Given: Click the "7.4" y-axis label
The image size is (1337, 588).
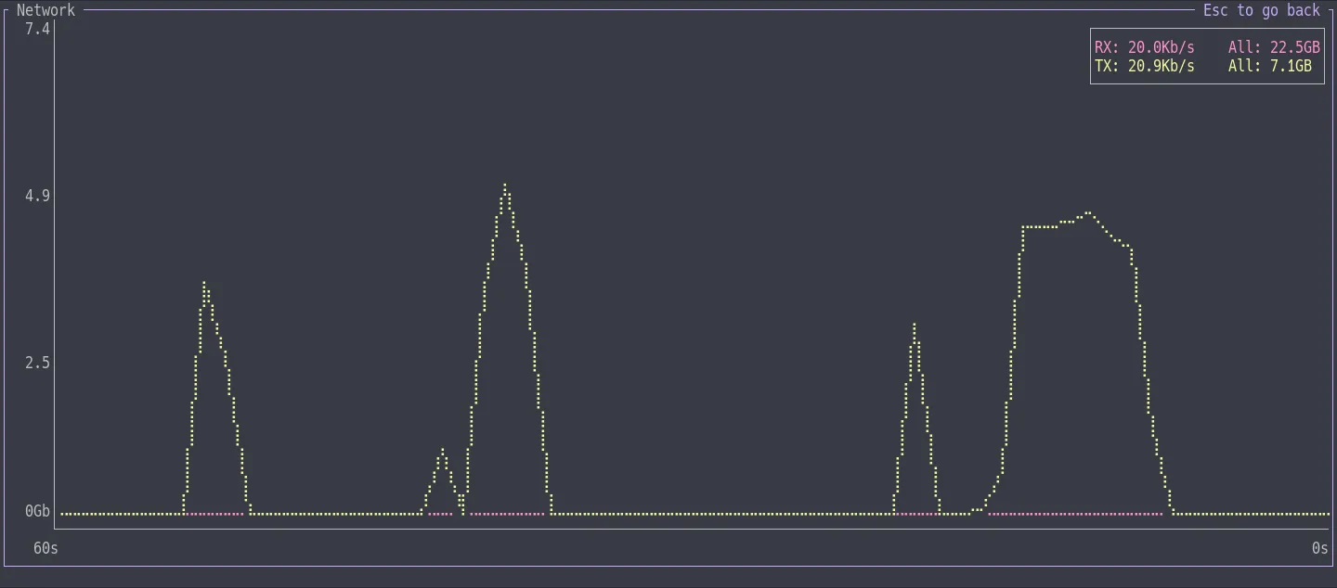Looking at the screenshot, I should pos(37,29).
